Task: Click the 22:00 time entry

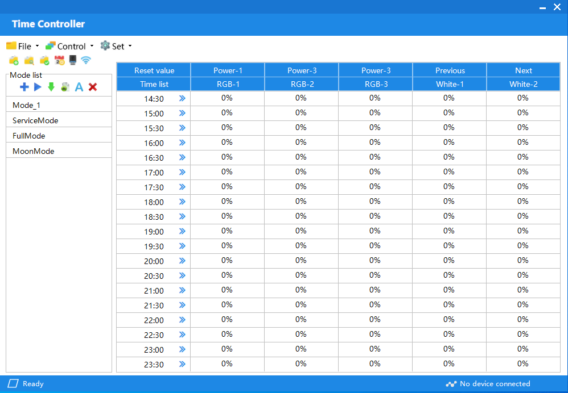Action: [154, 320]
